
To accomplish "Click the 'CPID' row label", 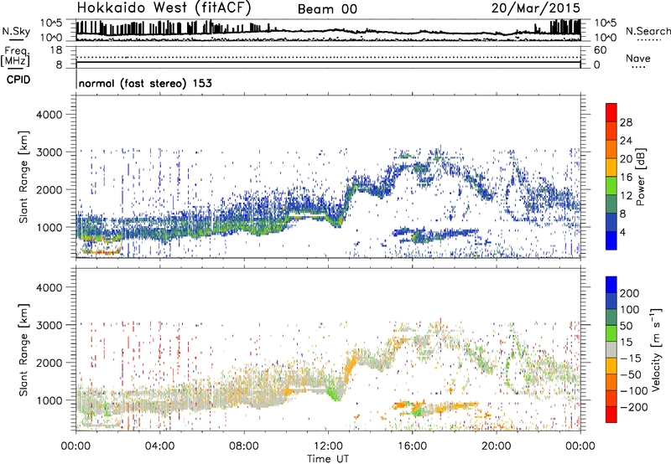I will (18, 80).
